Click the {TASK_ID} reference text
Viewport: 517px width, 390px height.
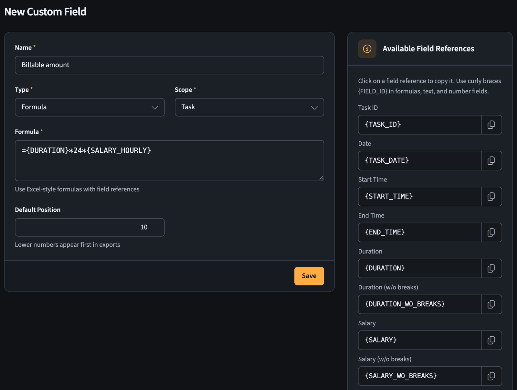(x=383, y=125)
